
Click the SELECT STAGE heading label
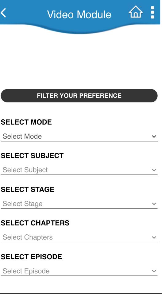pos(28,189)
